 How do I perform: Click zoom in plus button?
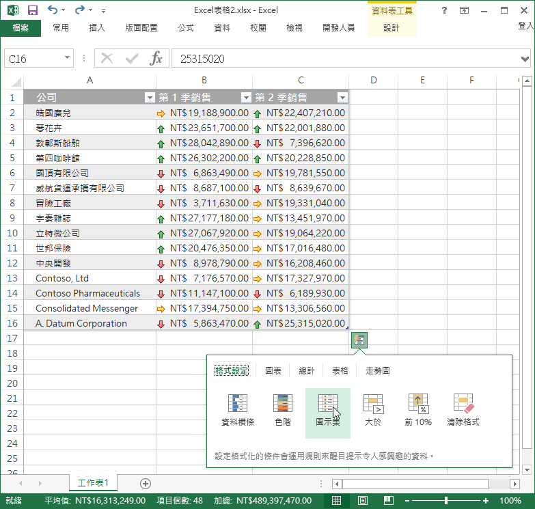click(x=486, y=501)
